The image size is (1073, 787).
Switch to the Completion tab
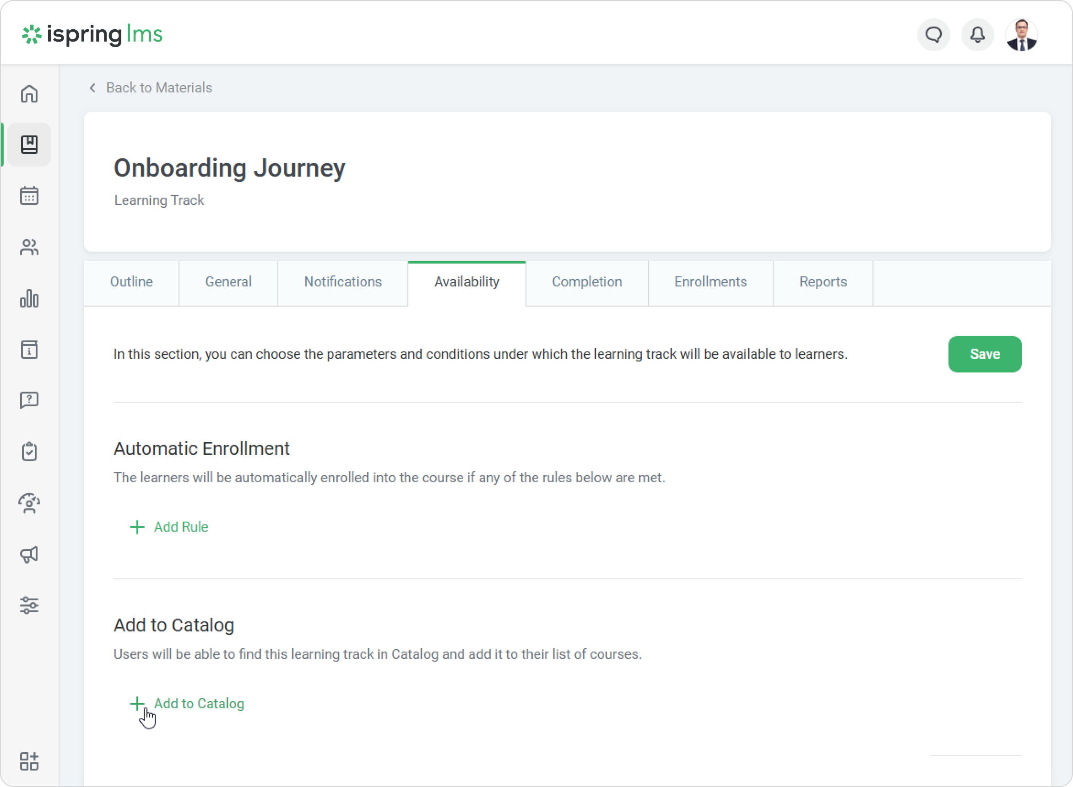586,282
